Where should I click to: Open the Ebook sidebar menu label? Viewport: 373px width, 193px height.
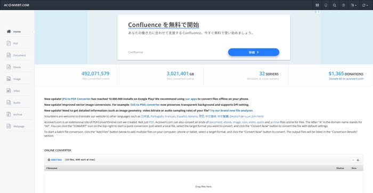17,67
